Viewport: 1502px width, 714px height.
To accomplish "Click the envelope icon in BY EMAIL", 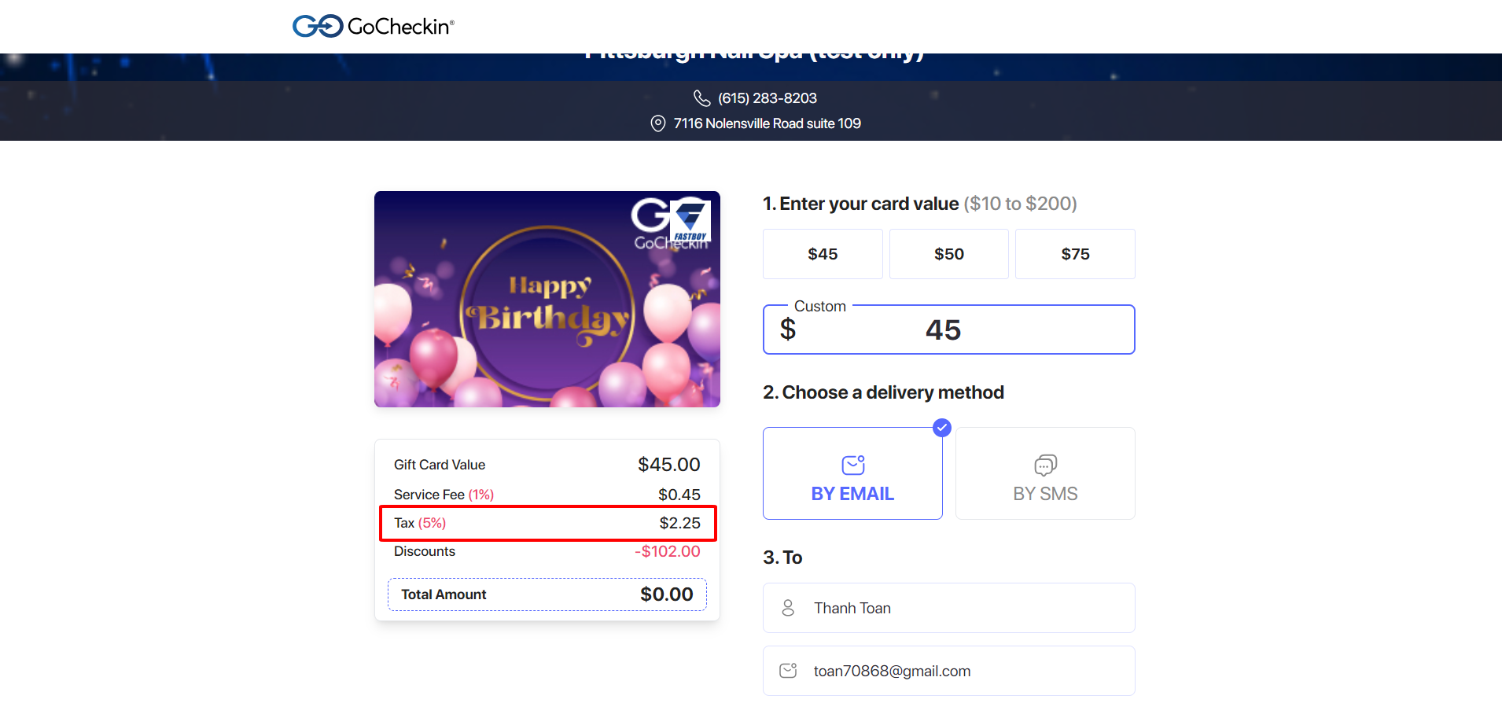I will point(852,466).
